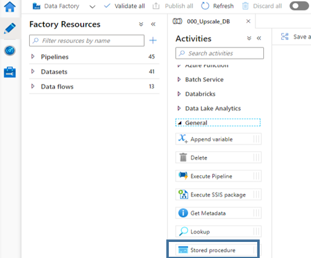Grab the drag handle on Get Metadata

point(257,213)
